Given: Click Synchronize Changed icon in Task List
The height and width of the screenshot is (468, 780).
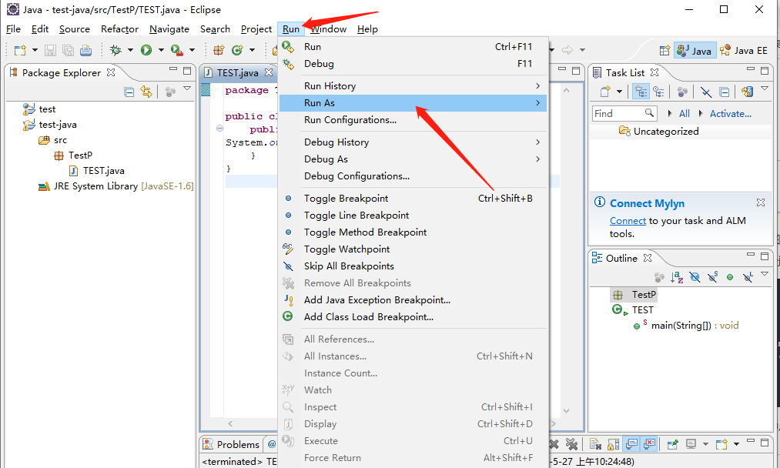Looking at the screenshot, I should coord(746,92).
